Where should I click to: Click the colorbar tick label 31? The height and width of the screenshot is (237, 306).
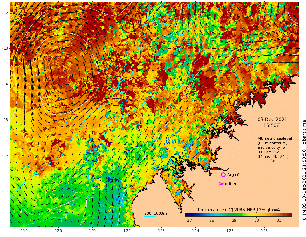point(279,220)
